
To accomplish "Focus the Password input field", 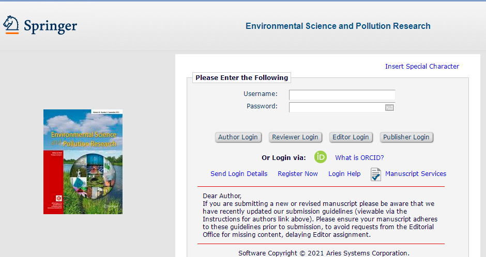I will 336,107.
